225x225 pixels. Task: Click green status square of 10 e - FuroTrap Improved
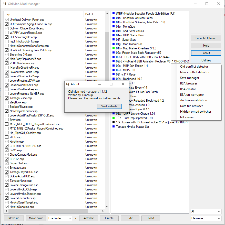click(x=114, y=118)
